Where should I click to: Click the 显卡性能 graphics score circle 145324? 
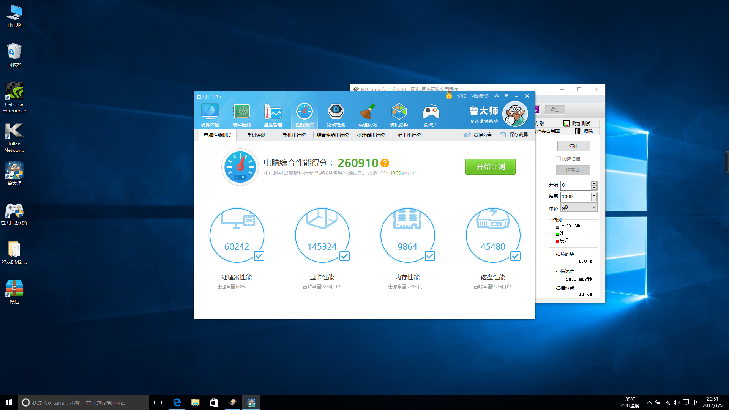pos(322,235)
